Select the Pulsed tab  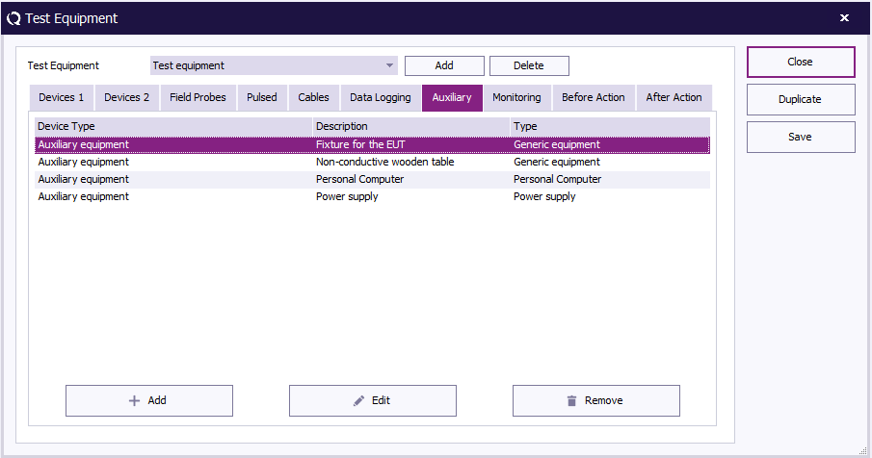(x=261, y=97)
